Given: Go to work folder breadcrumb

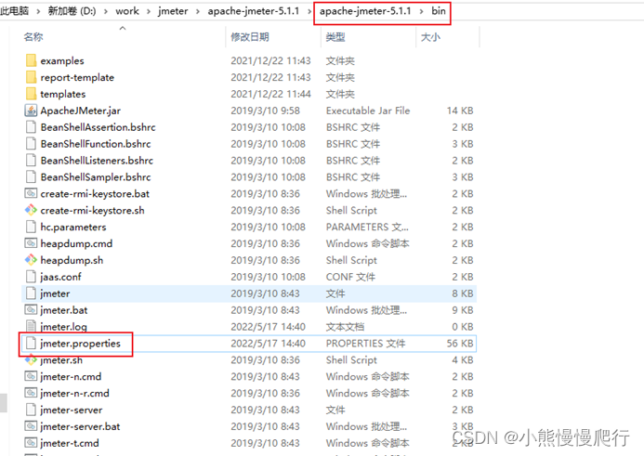Looking at the screenshot, I should [127, 11].
